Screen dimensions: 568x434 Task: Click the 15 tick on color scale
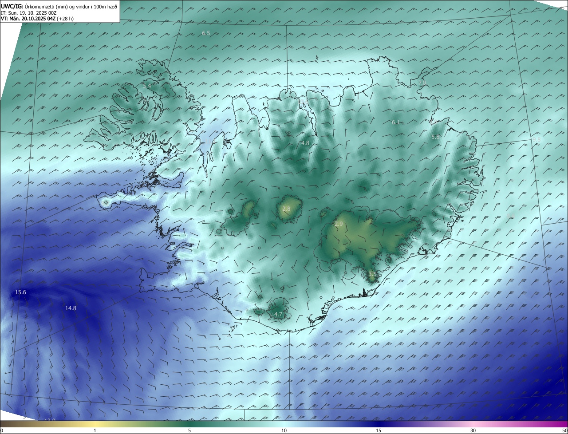pos(379,430)
